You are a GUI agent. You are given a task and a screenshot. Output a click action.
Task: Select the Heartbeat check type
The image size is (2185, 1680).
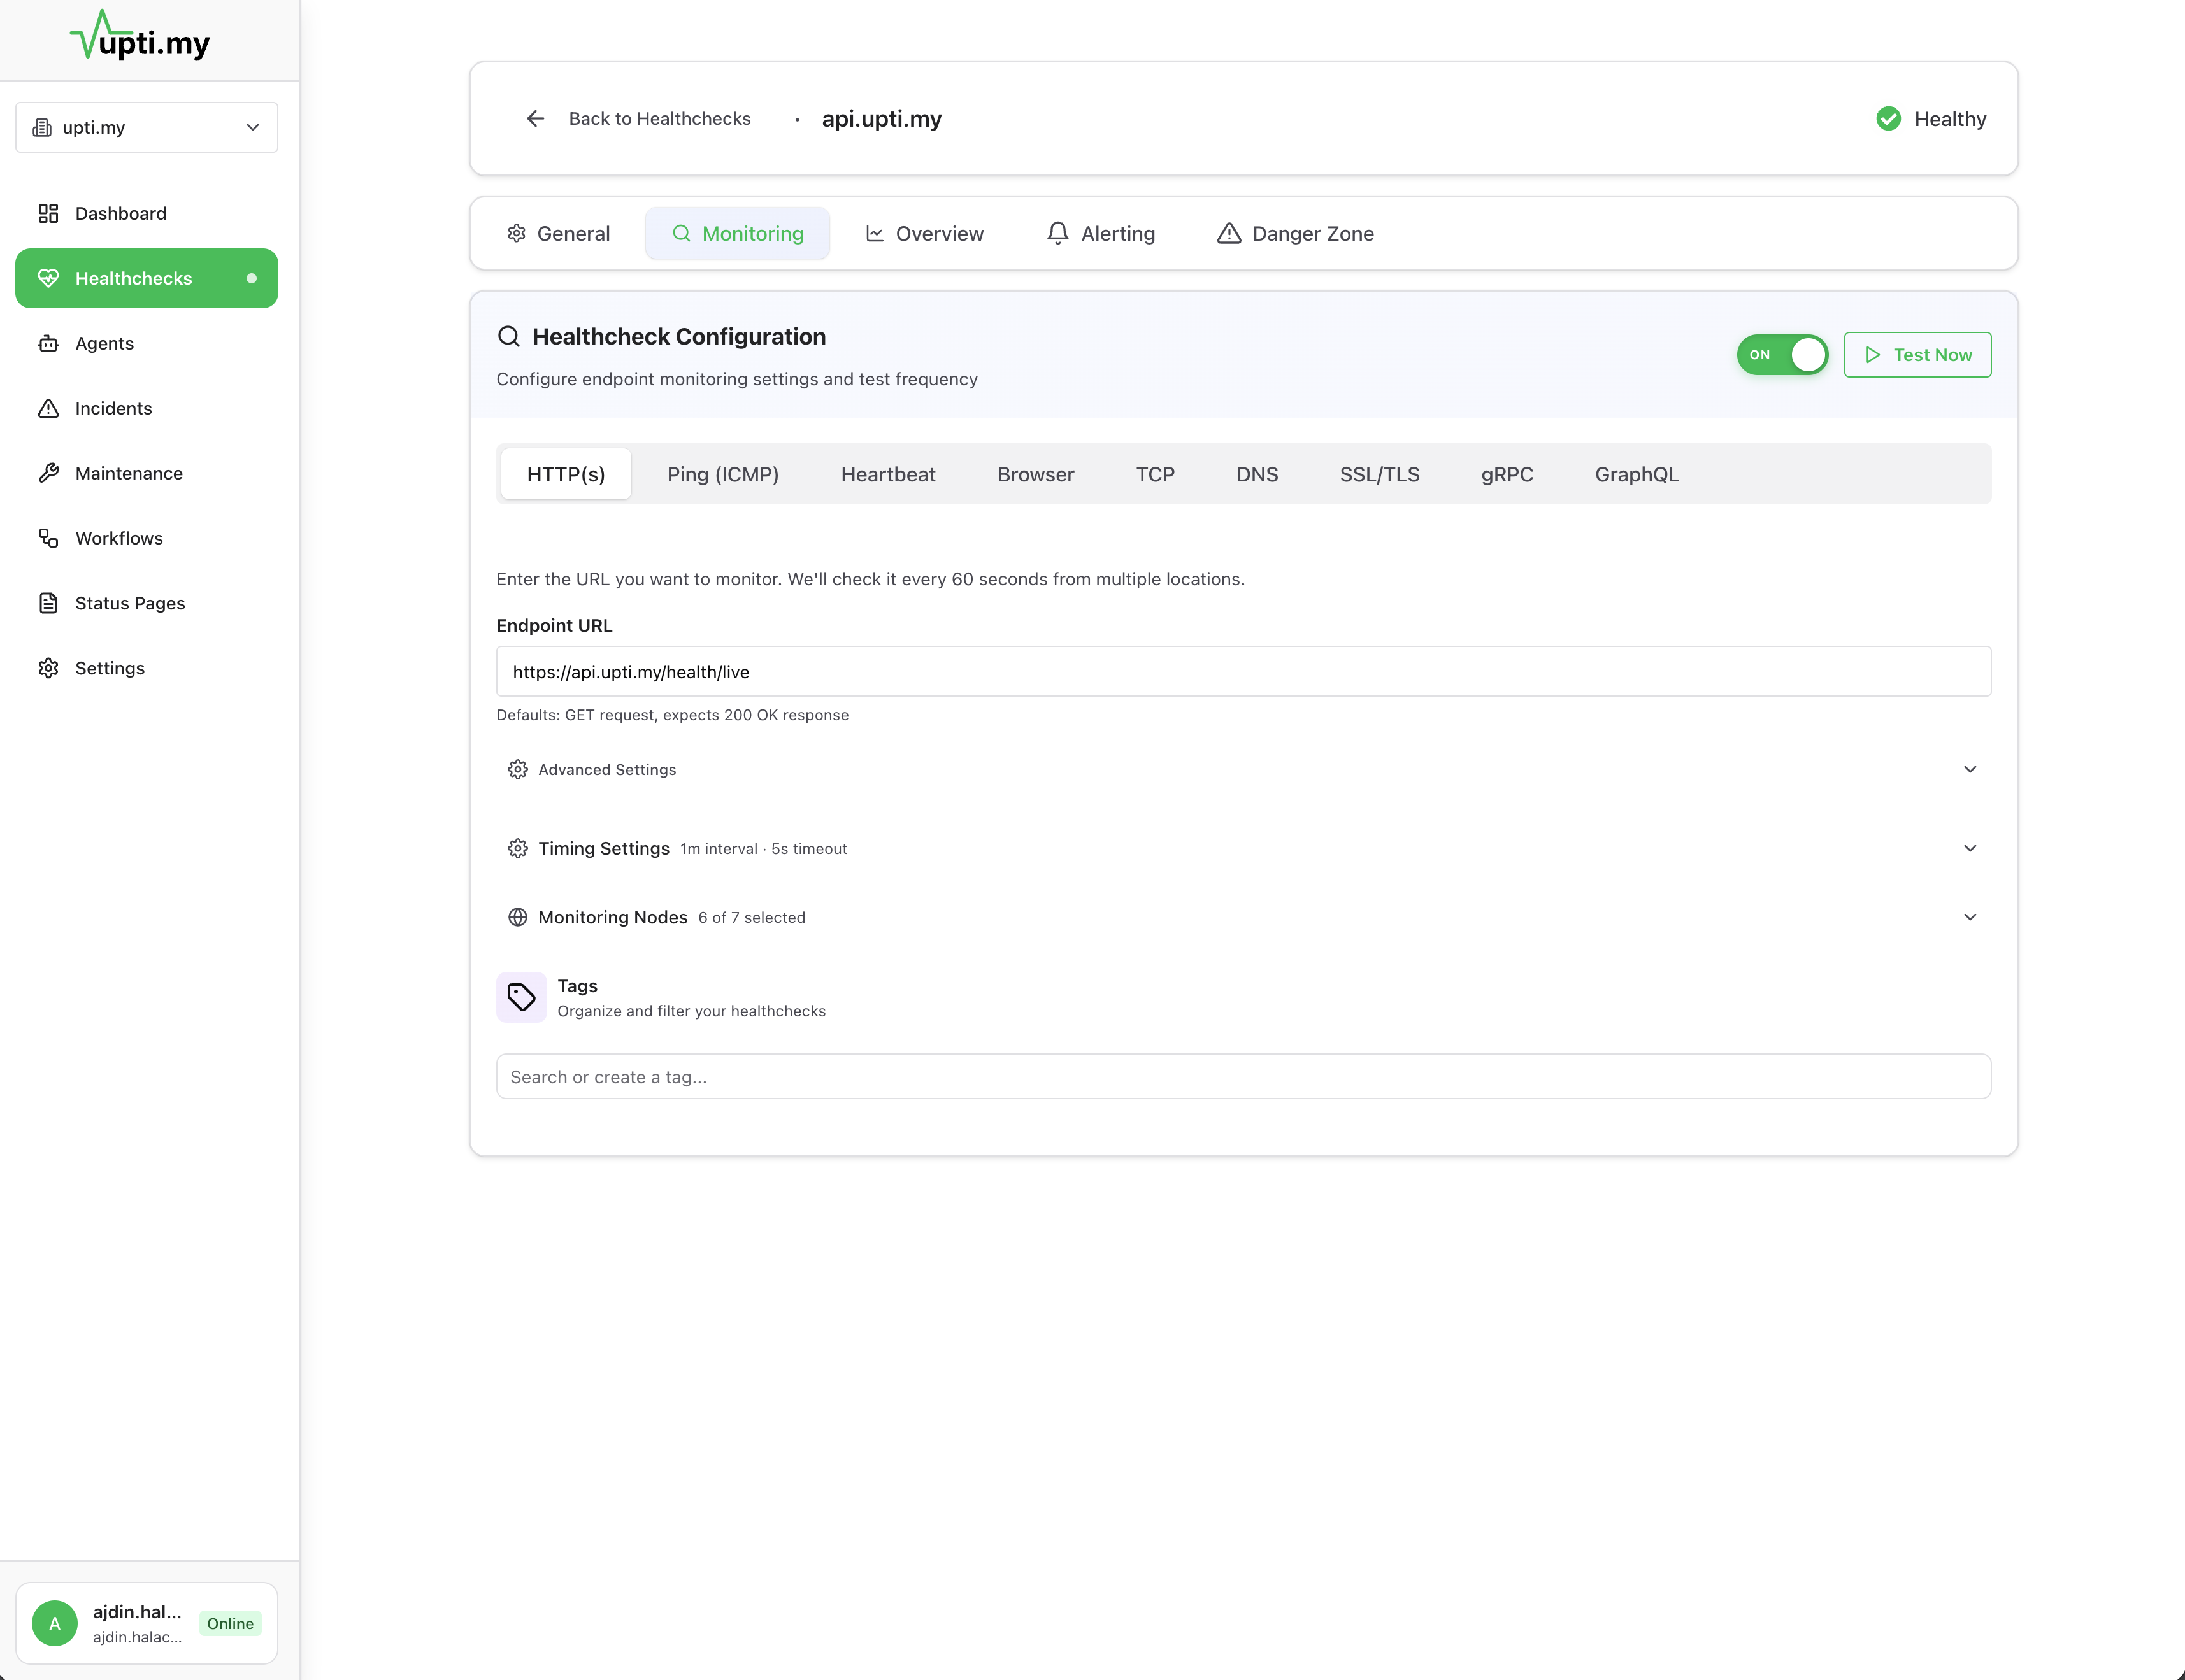pyautogui.click(x=888, y=474)
